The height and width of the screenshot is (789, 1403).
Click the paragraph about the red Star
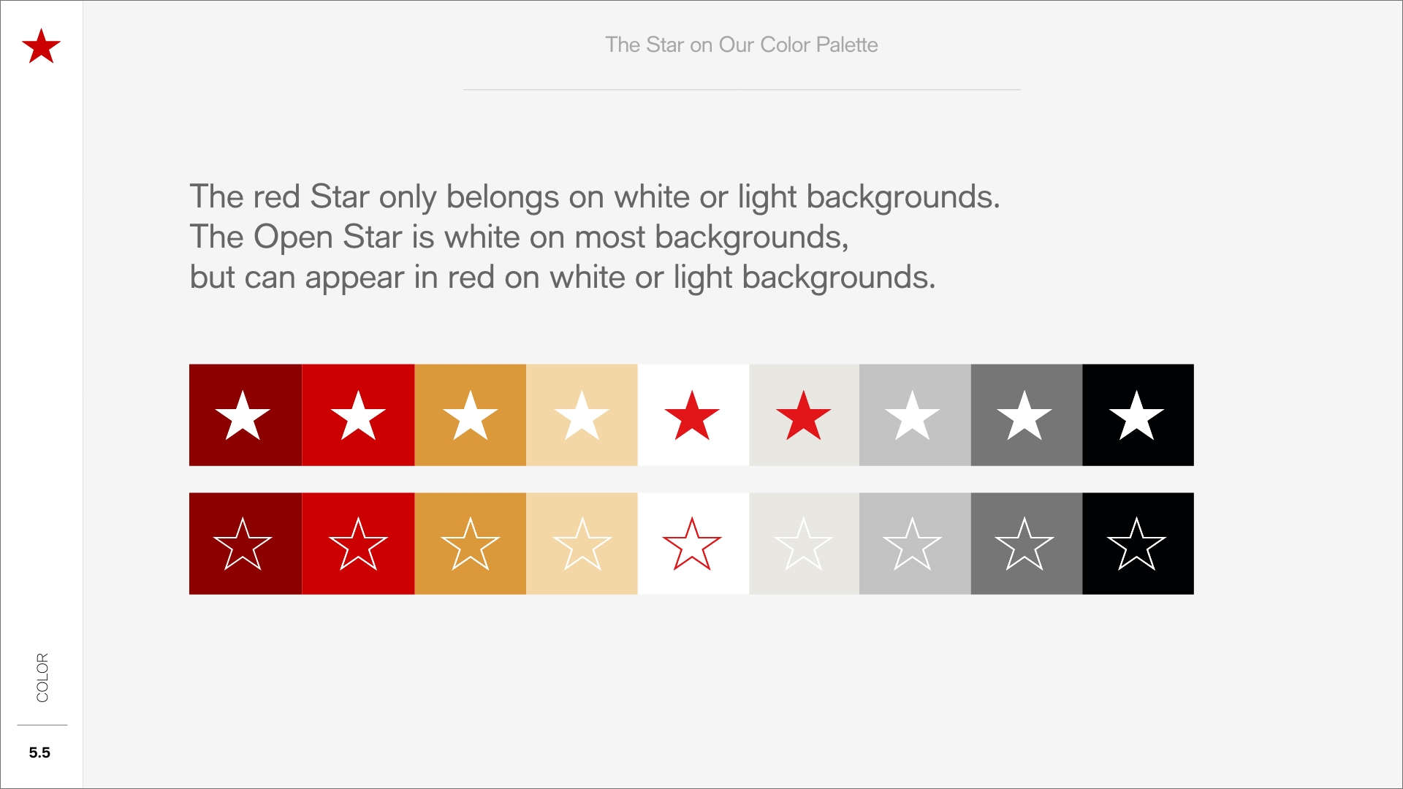pos(594,237)
